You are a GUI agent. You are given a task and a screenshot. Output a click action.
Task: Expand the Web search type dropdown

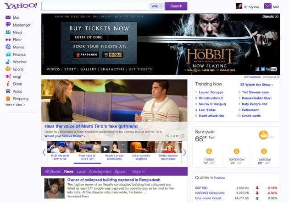157,6
